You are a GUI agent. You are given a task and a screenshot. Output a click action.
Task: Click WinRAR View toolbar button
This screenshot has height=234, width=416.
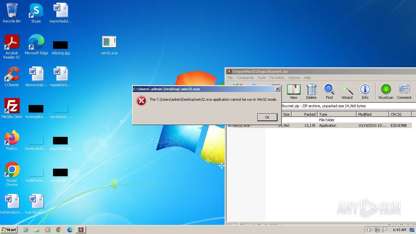click(x=293, y=92)
